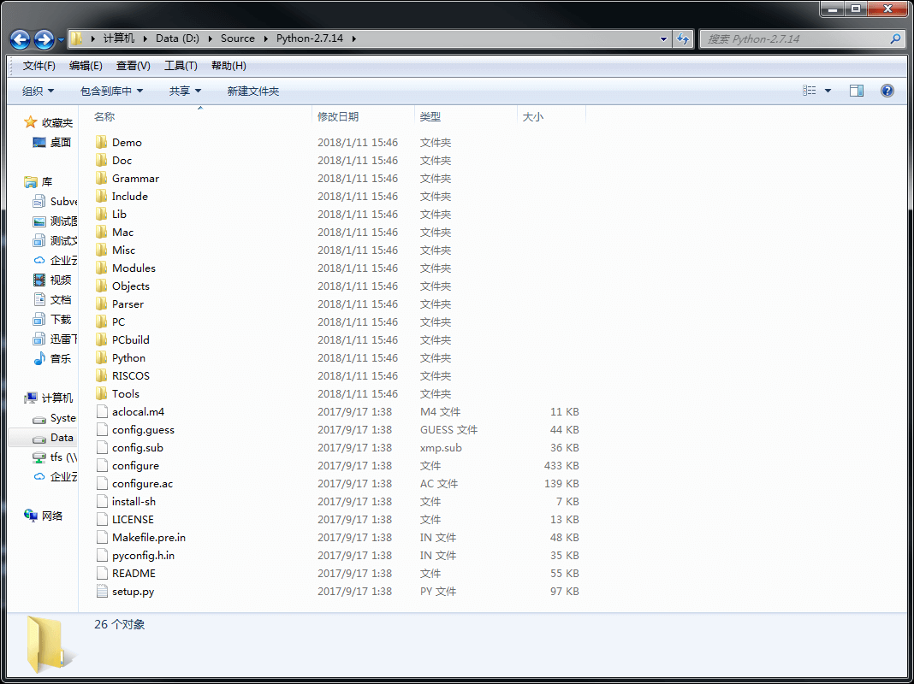Click the RISCOS folder name

pos(131,375)
